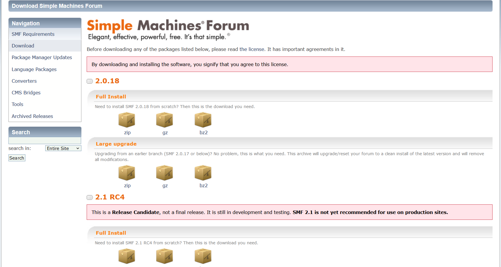Click inside the search text field
The height and width of the screenshot is (267, 501).
click(x=45, y=140)
